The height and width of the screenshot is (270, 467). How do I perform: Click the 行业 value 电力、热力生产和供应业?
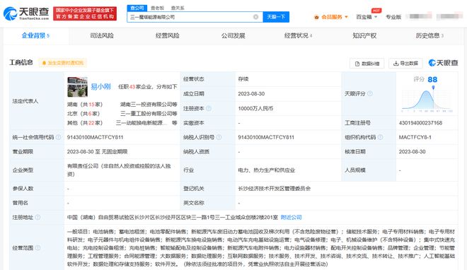tap(266, 170)
